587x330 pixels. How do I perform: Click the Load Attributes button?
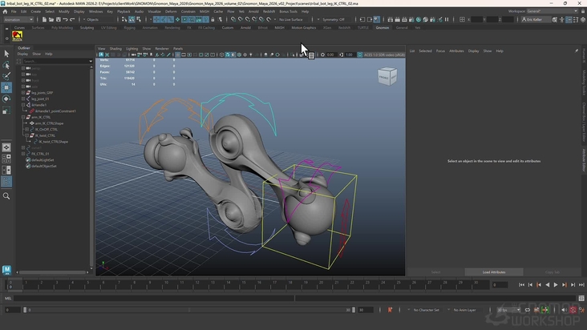(x=493, y=272)
